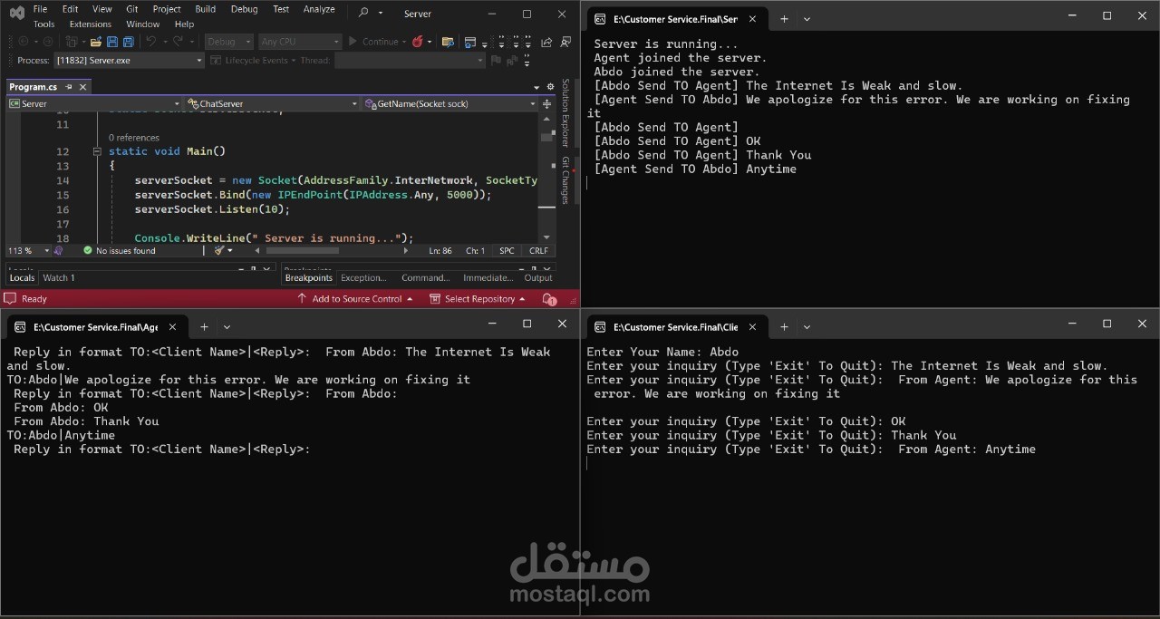Select the Agent console Customer Service.Final tab
Viewport: 1160px width, 619px height.
coord(97,326)
